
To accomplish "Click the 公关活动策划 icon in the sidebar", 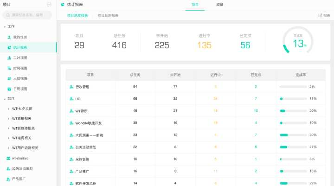I will (x=8, y=168).
